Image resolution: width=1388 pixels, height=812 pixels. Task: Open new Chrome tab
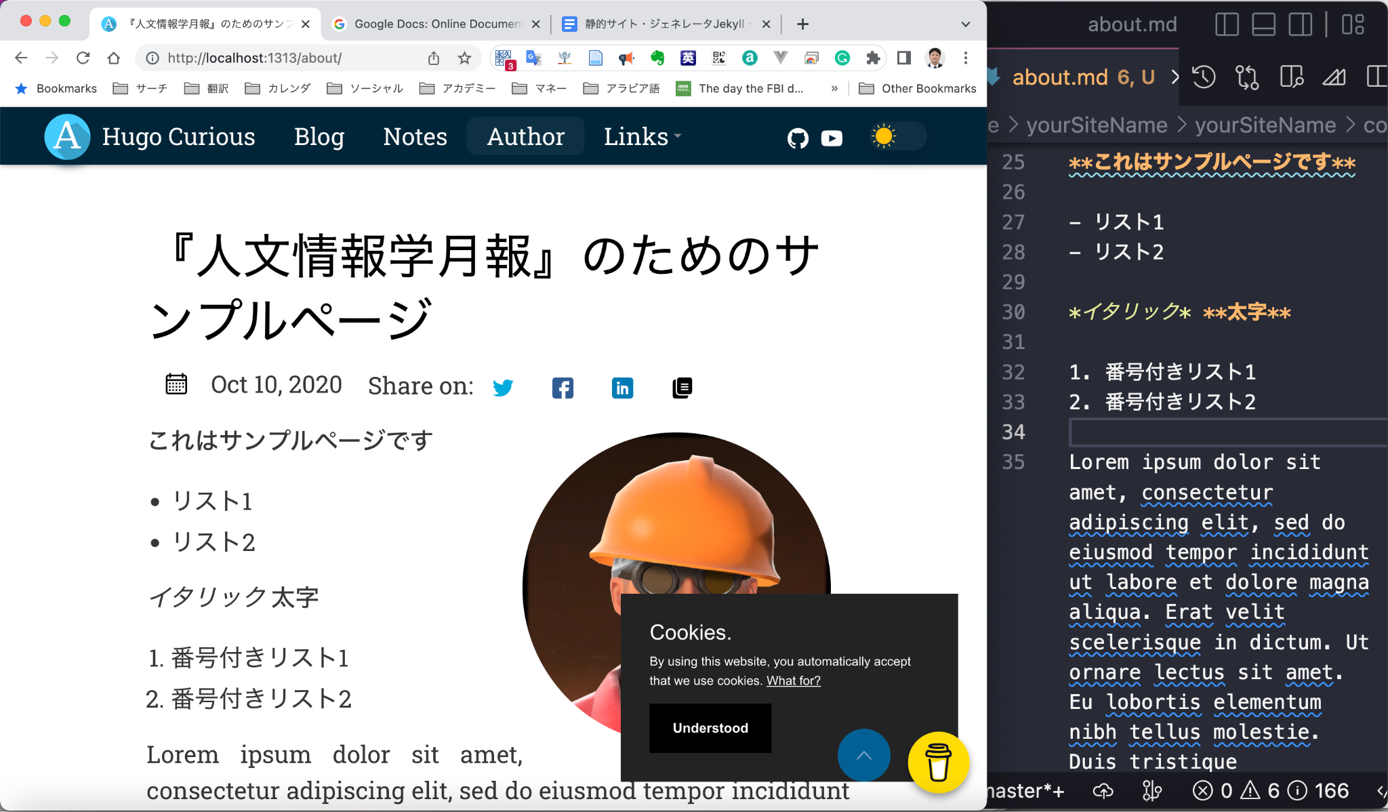click(x=802, y=24)
